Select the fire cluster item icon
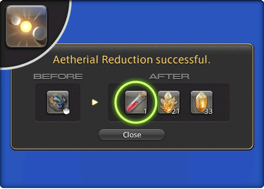This screenshot has height=189, width=264. [169, 102]
